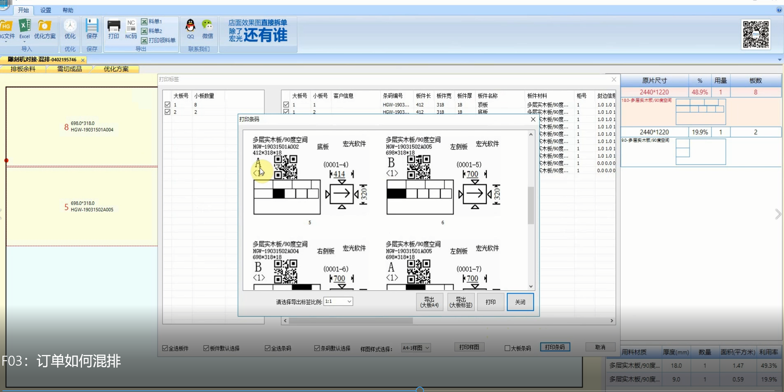Toggle 全选条码 checkbox

click(268, 348)
